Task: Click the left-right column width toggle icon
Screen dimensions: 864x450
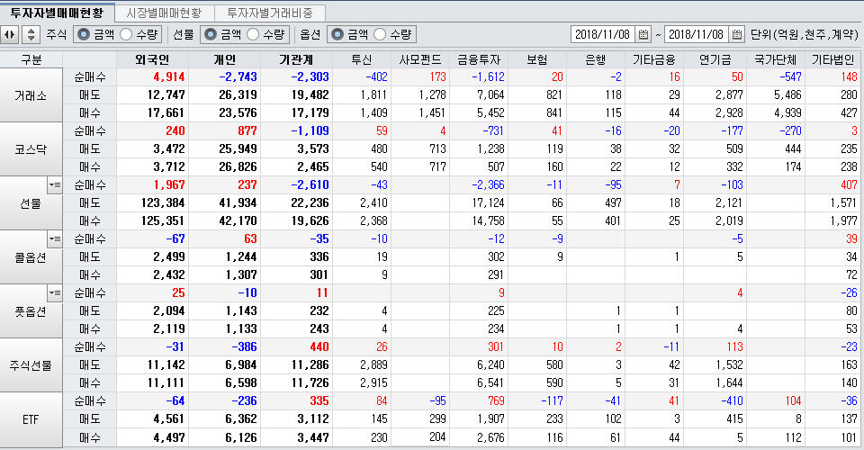Action: (x=10, y=34)
